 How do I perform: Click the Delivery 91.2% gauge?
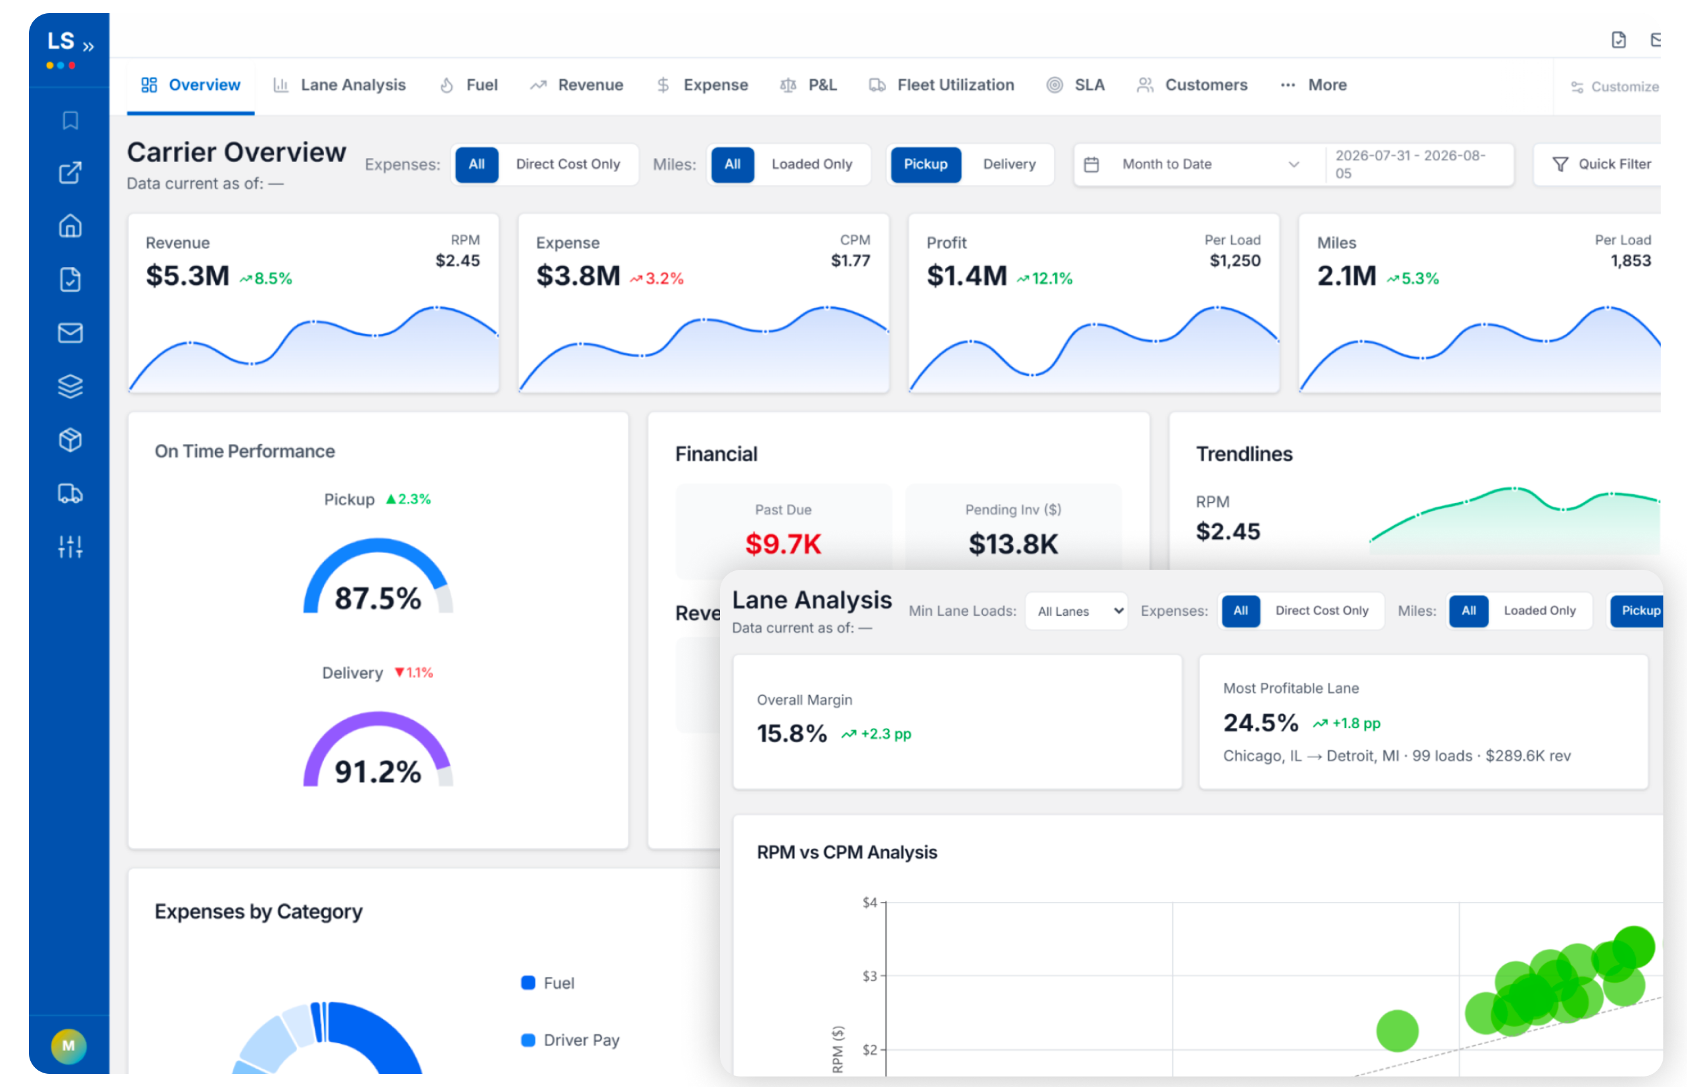click(x=378, y=750)
